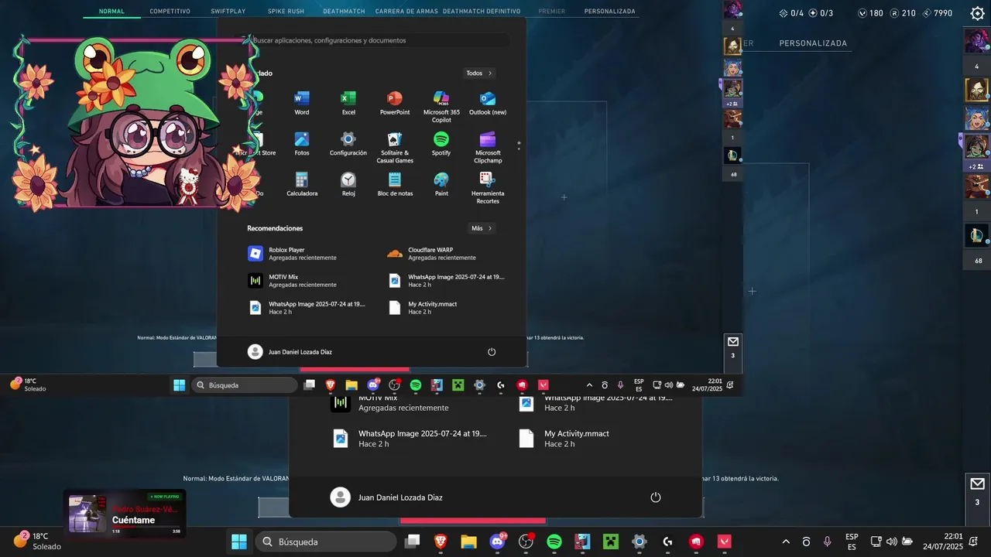
Task: Open the large League of Legends friend icon
Action: point(976,235)
